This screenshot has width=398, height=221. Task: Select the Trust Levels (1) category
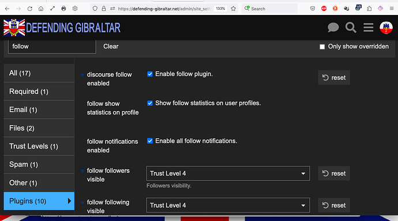coord(39,146)
